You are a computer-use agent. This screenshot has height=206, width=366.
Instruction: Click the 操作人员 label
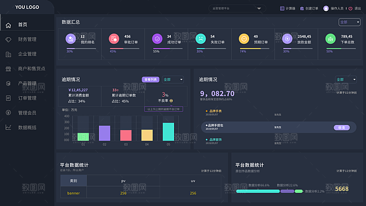(337, 8)
